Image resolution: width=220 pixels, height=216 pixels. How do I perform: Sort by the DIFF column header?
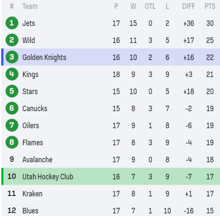[188, 6]
